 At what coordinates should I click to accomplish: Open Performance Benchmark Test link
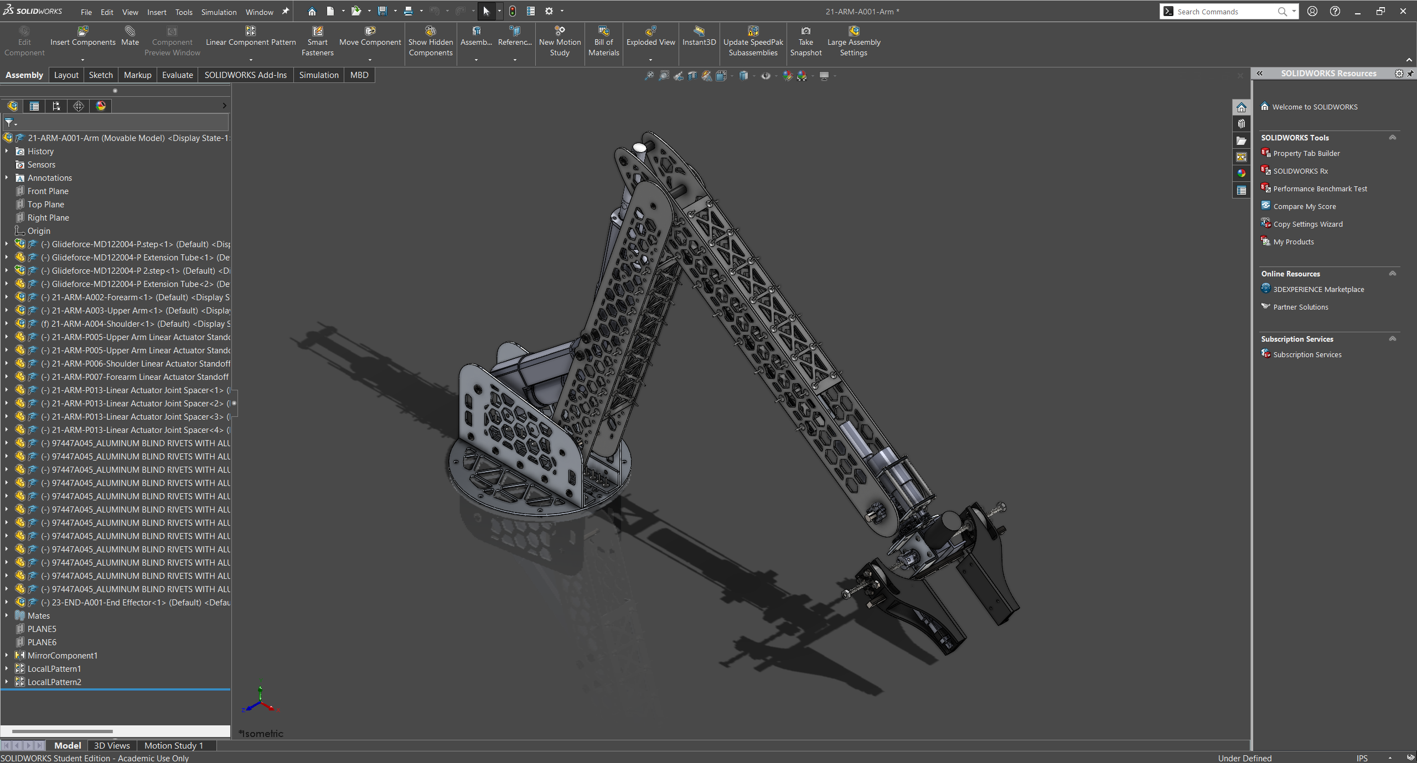click(x=1320, y=189)
